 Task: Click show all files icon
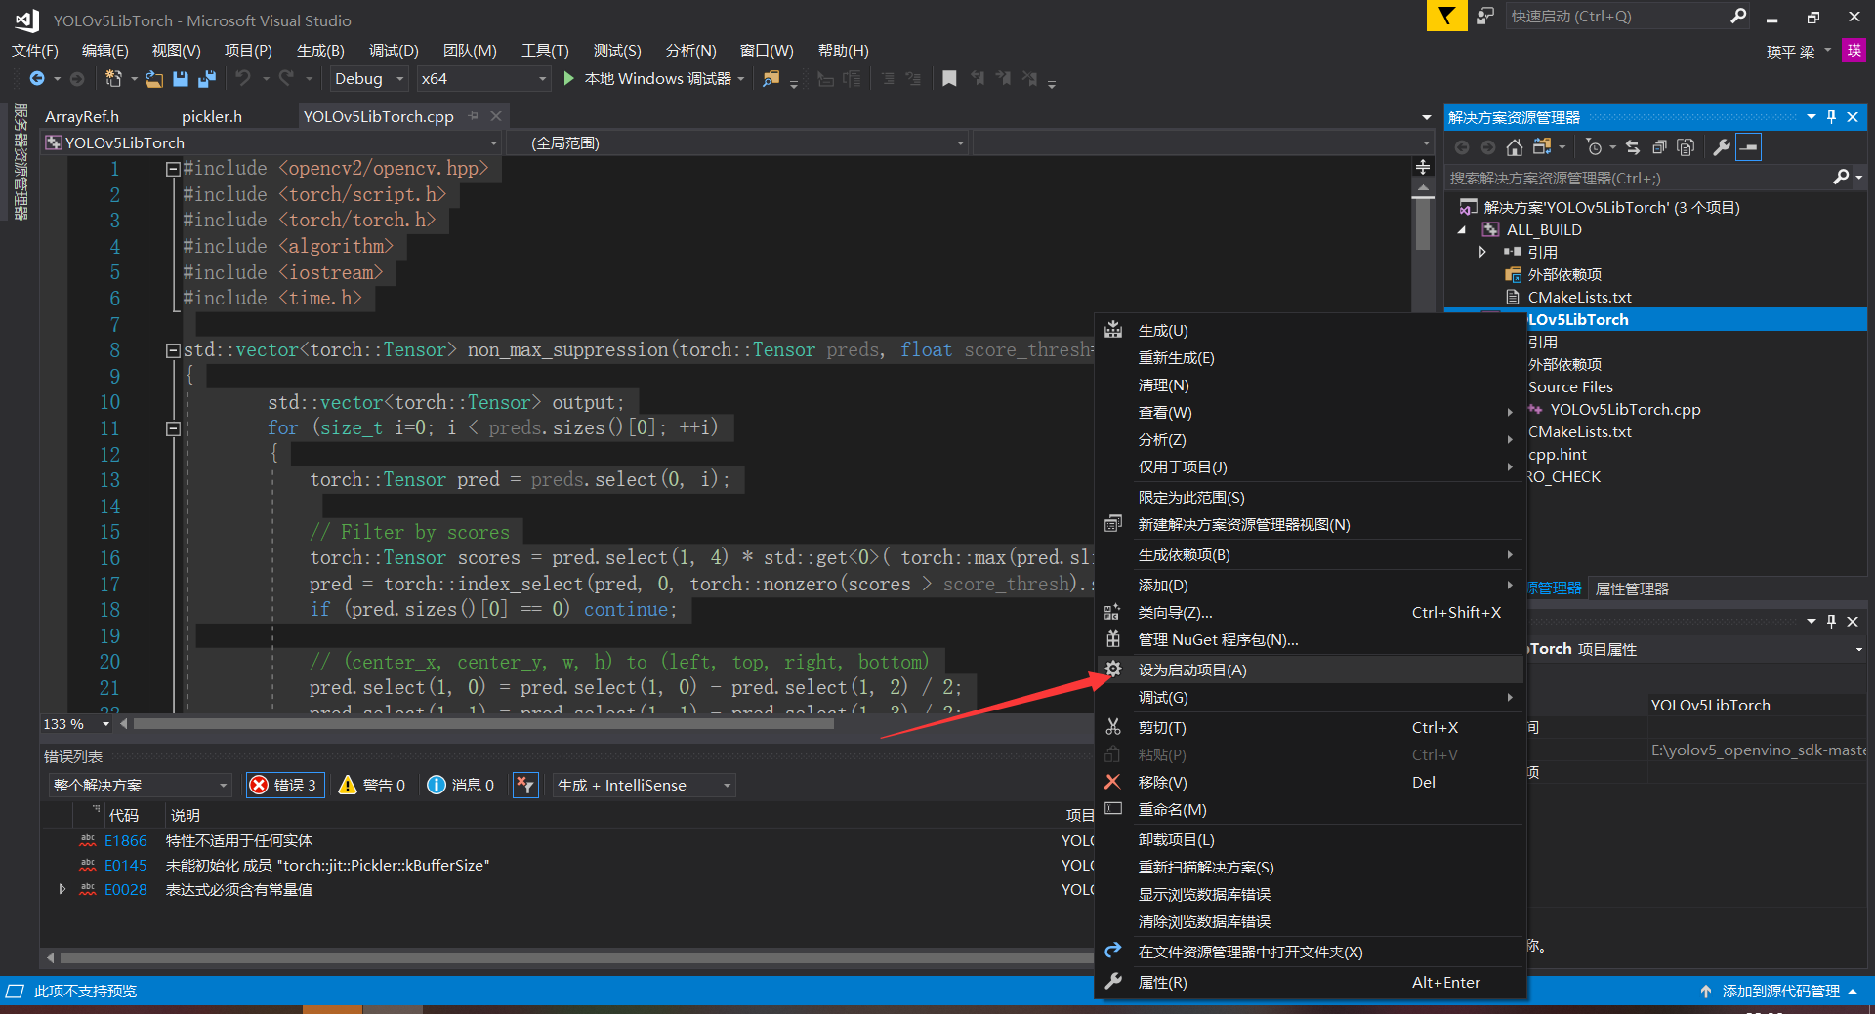point(1686,147)
